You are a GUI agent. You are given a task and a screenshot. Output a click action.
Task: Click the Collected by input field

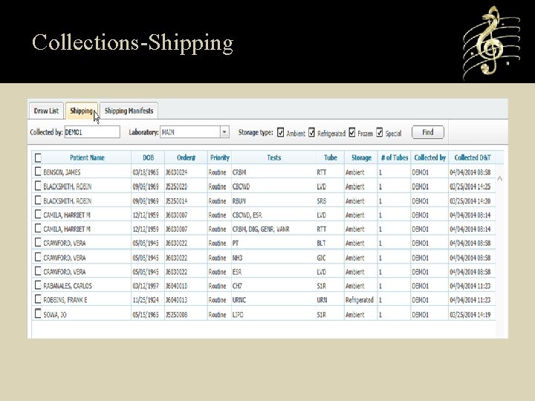(92, 132)
